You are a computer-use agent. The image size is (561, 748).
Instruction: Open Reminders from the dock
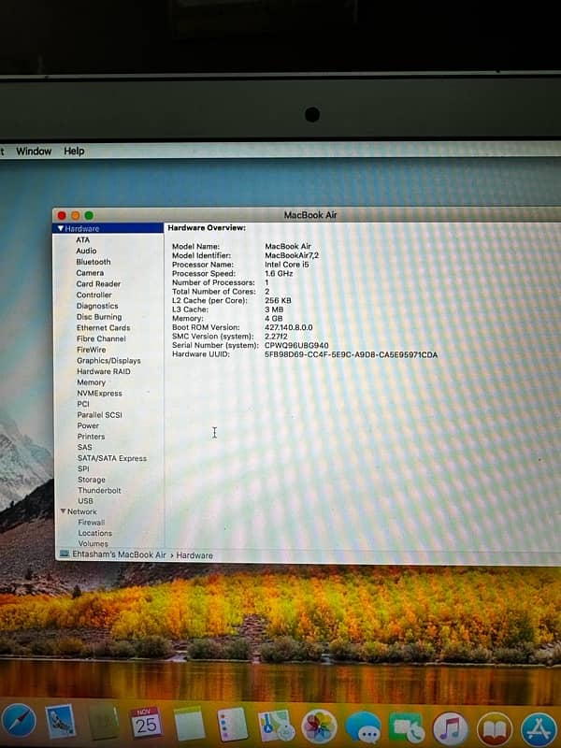click(232, 724)
